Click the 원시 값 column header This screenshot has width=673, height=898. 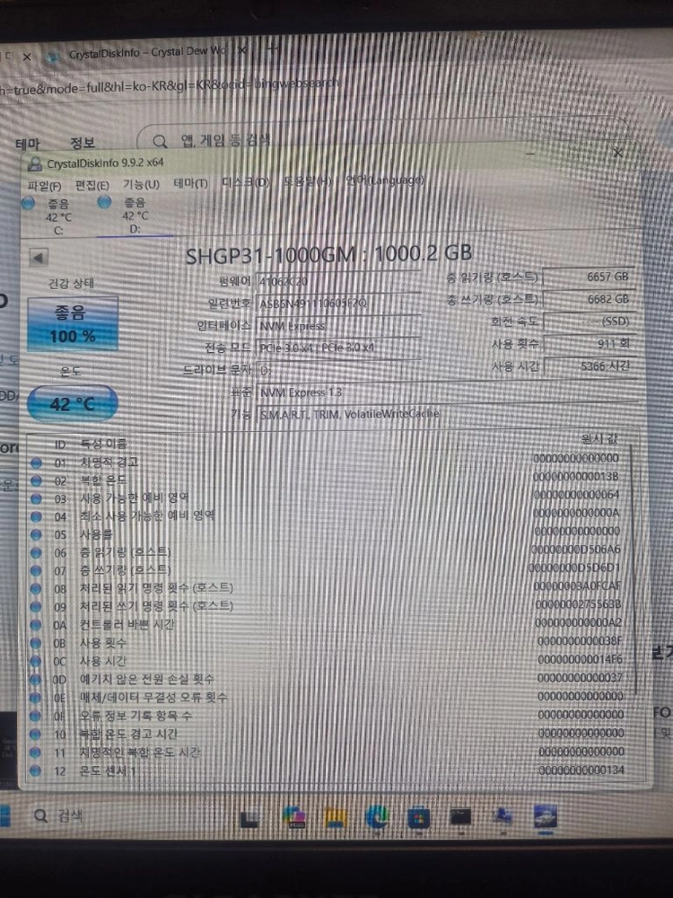[x=599, y=439]
